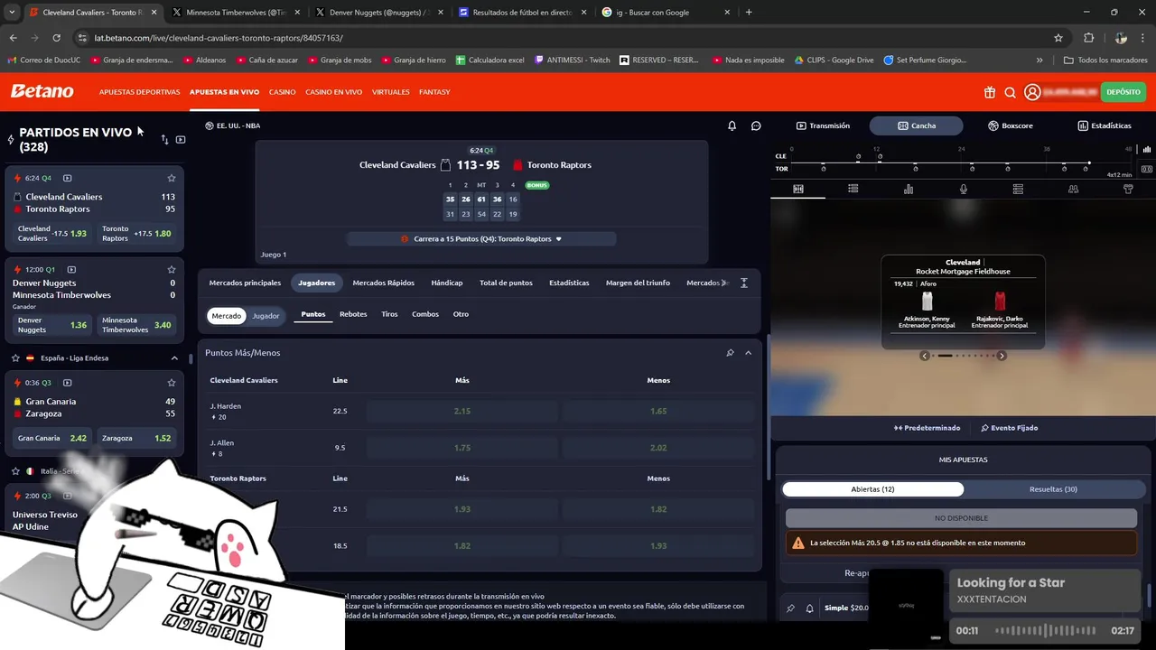Bet J. Harden Más 22.5 at 2.15
The image size is (1156, 650).
pyautogui.click(x=462, y=411)
